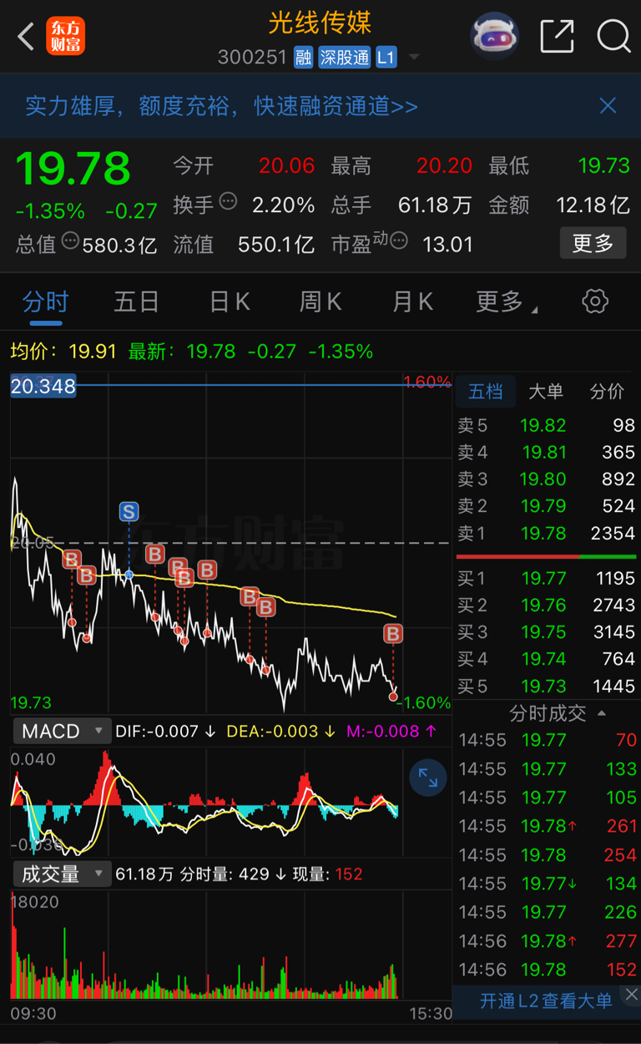The width and height of the screenshot is (641, 1044).
Task: Tap the 最高 20.20 value
Action: point(445,165)
